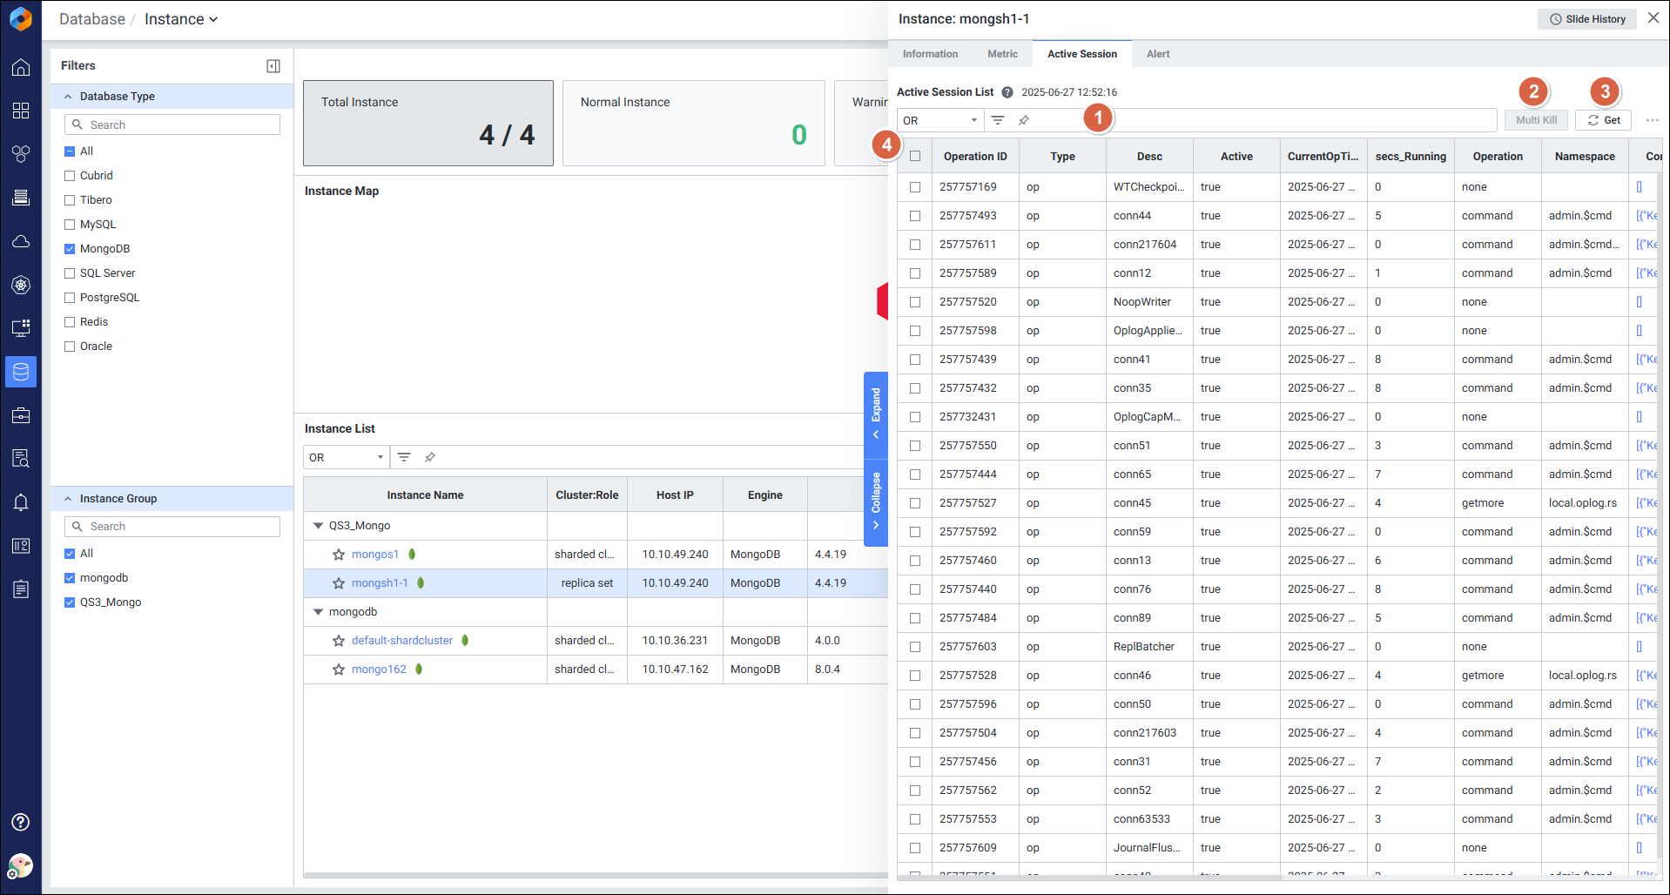Click the notification bell icon in sidebar

21,502
